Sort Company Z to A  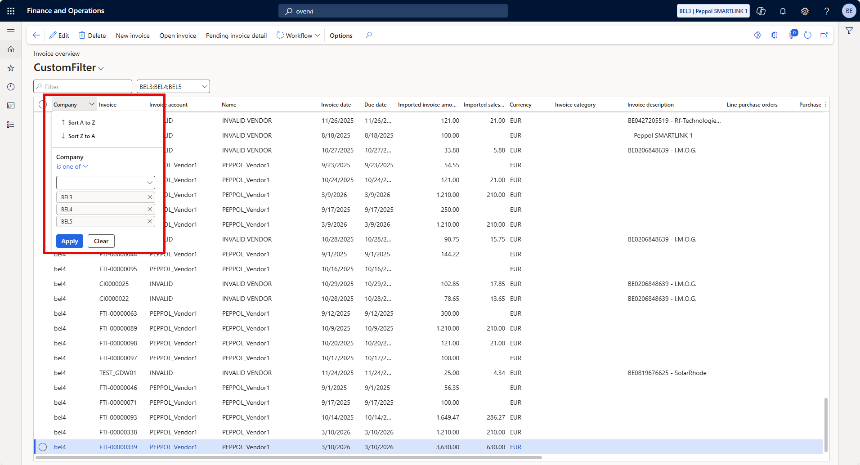[78, 136]
